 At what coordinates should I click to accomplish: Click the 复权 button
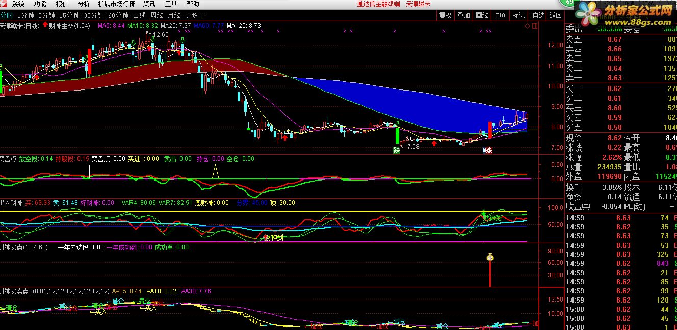pyautogui.click(x=445, y=16)
